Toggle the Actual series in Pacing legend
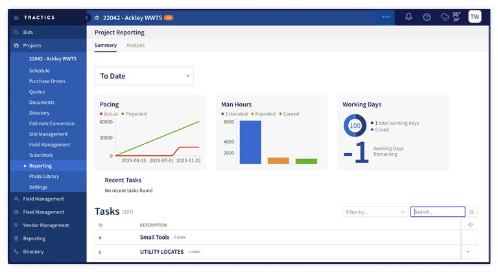The width and height of the screenshot is (498, 272). [112, 114]
